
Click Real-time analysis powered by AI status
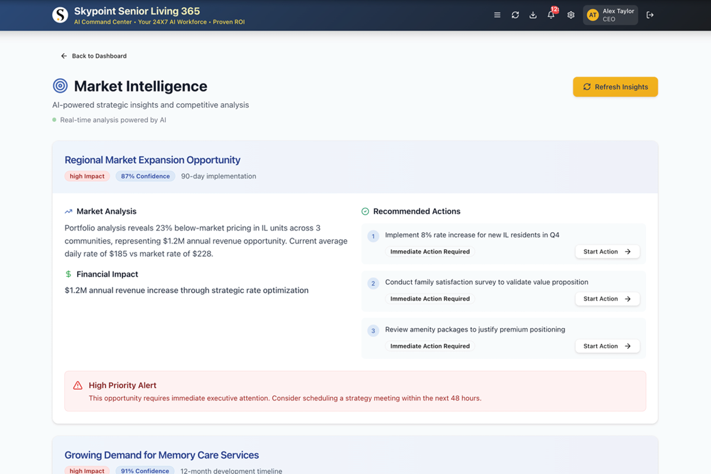(x=113, y=120)
